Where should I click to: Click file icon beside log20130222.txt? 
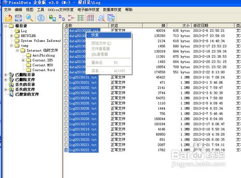[x=66, y=150]
